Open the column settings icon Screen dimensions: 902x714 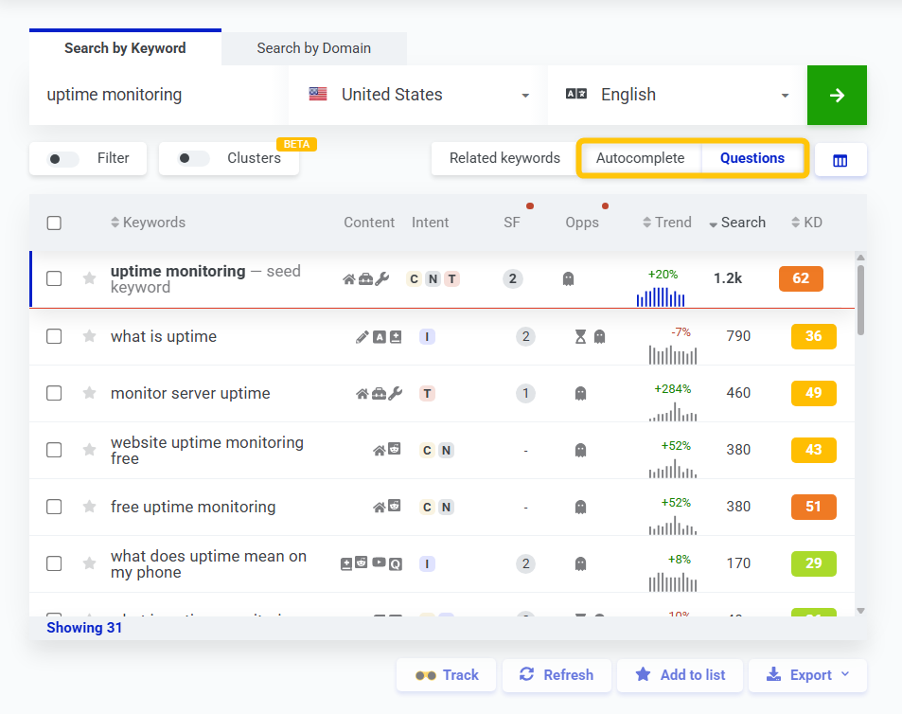click(x=840, y=159)
